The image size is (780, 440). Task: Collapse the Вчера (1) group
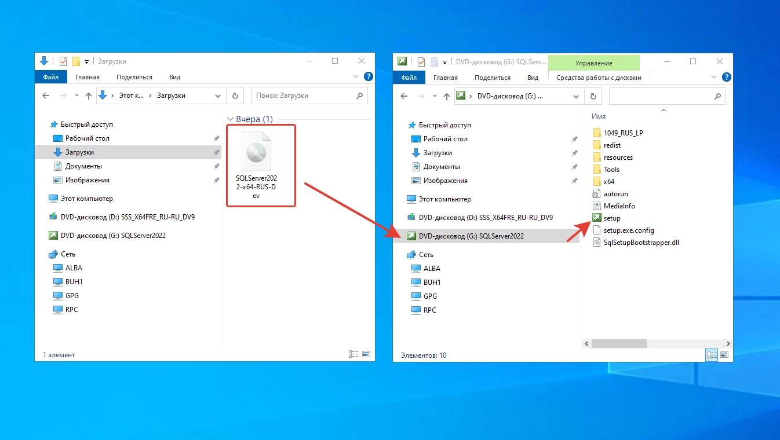point(230,119)
